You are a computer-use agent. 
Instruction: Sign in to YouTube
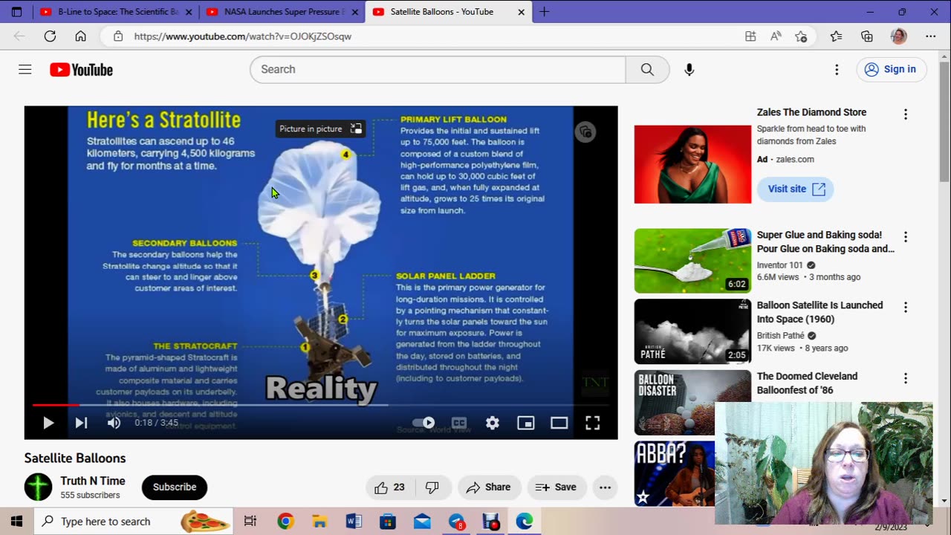coord(891,69)
